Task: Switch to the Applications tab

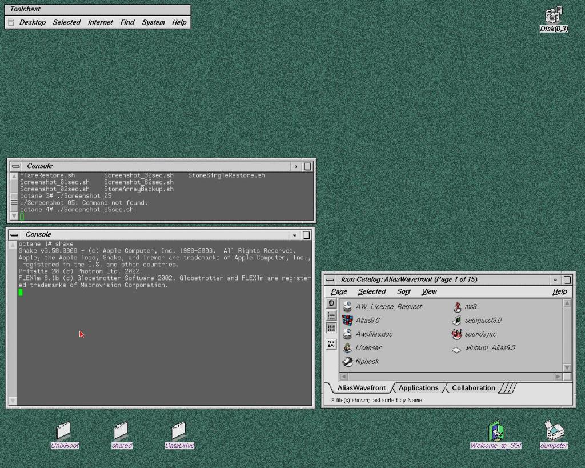Action: coord(418,388)
